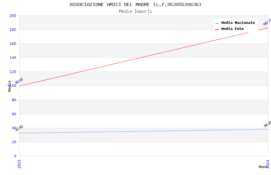
Task: Click the 160 y-axis tick label
Action: click(13, 44)
